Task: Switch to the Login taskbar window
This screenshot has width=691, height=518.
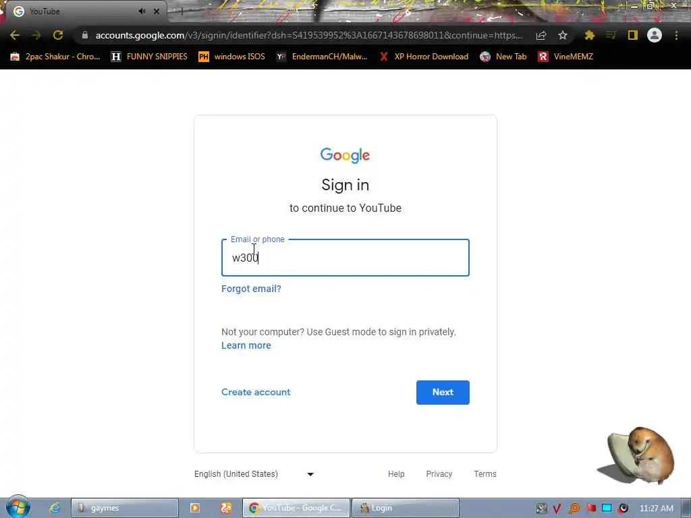Action: (x=406, y=508)
